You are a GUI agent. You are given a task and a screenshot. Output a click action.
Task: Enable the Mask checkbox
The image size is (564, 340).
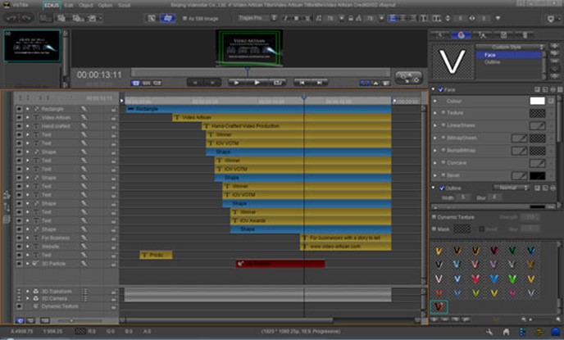434,229
